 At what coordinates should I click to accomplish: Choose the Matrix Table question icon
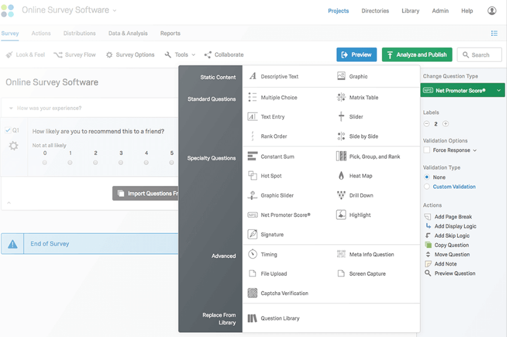pos(341,98)
